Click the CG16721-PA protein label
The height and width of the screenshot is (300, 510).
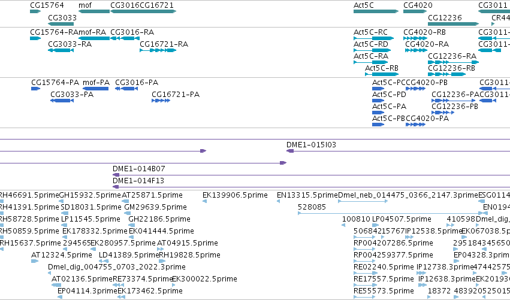click(176, 94)
